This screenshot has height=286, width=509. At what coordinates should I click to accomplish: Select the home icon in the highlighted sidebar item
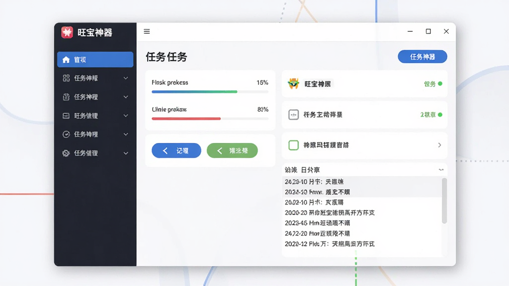66,60
